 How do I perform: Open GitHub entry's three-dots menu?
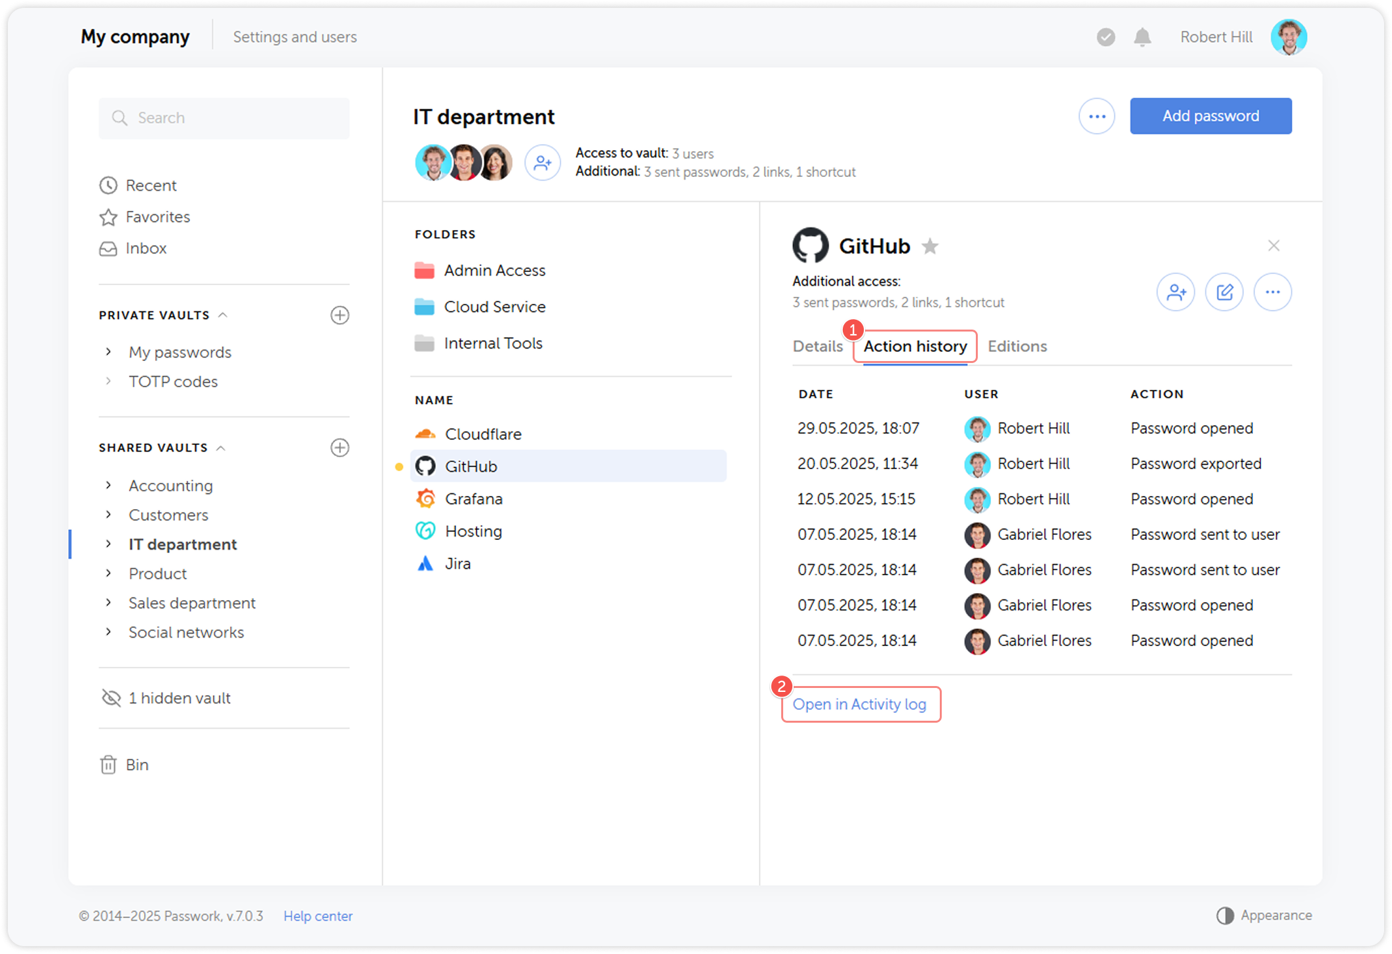point(1272,292)
